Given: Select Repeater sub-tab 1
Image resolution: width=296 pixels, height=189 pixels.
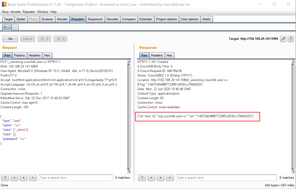Looking at the screenshot, I should (5, 27).
